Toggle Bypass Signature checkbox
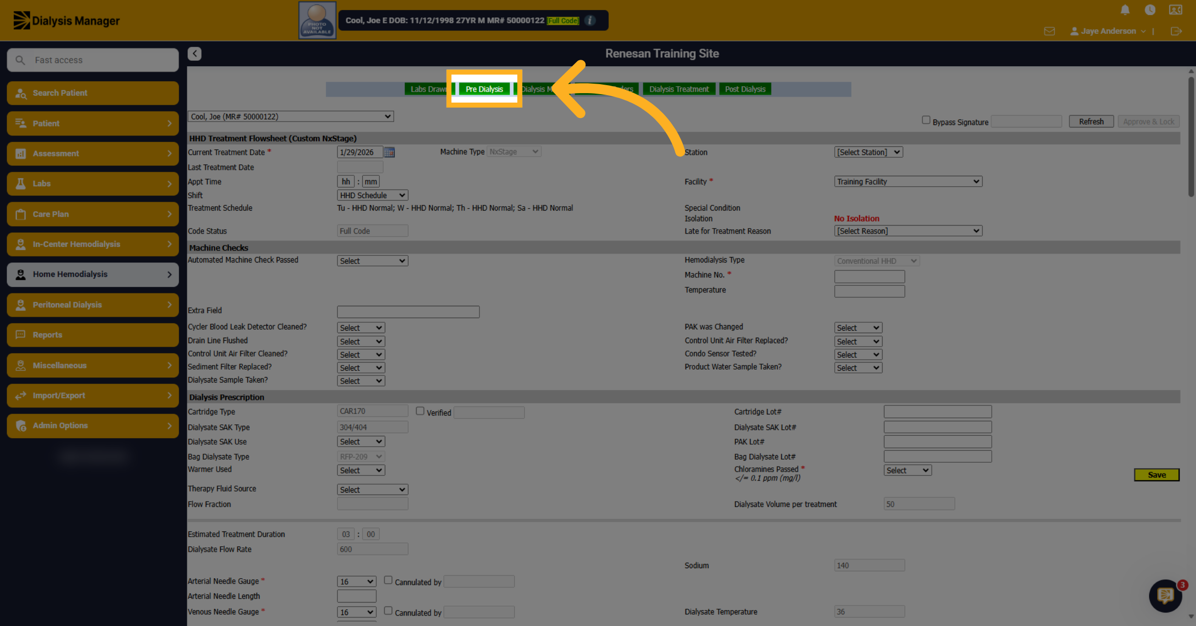The image size is (1196, 626). pos(926,120)
